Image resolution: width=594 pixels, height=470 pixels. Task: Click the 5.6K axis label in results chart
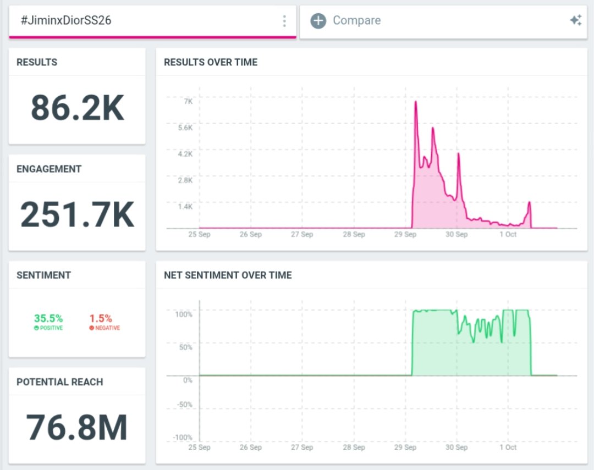(185, 128)
